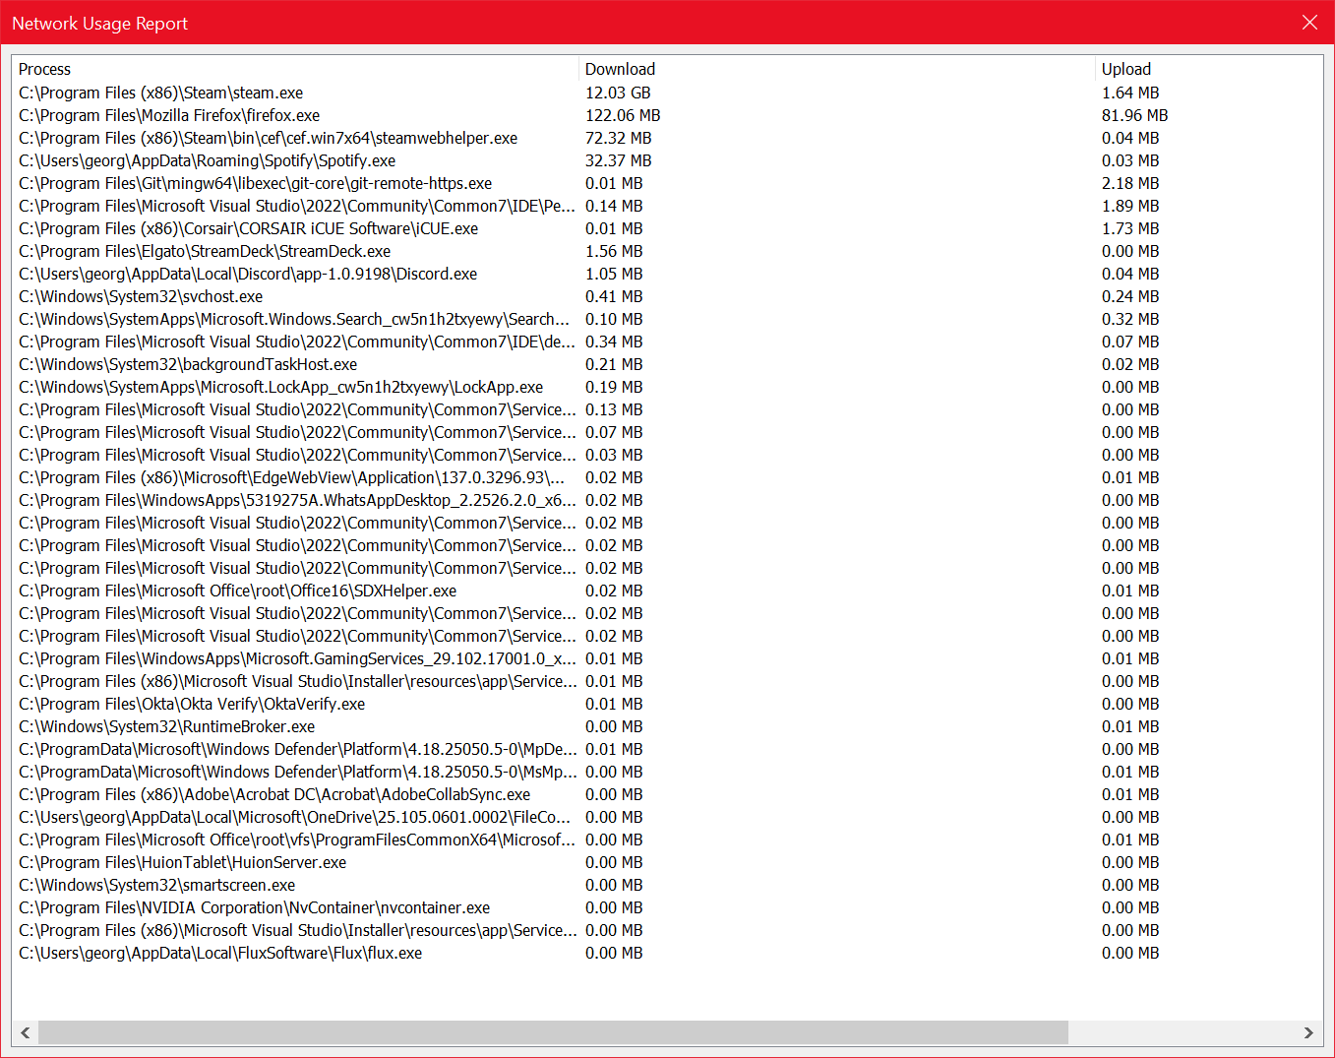Viewport: 1335px width, 1058px height.
Task: Click the 0.24 MB upload value
Action: coord(1130,296)
